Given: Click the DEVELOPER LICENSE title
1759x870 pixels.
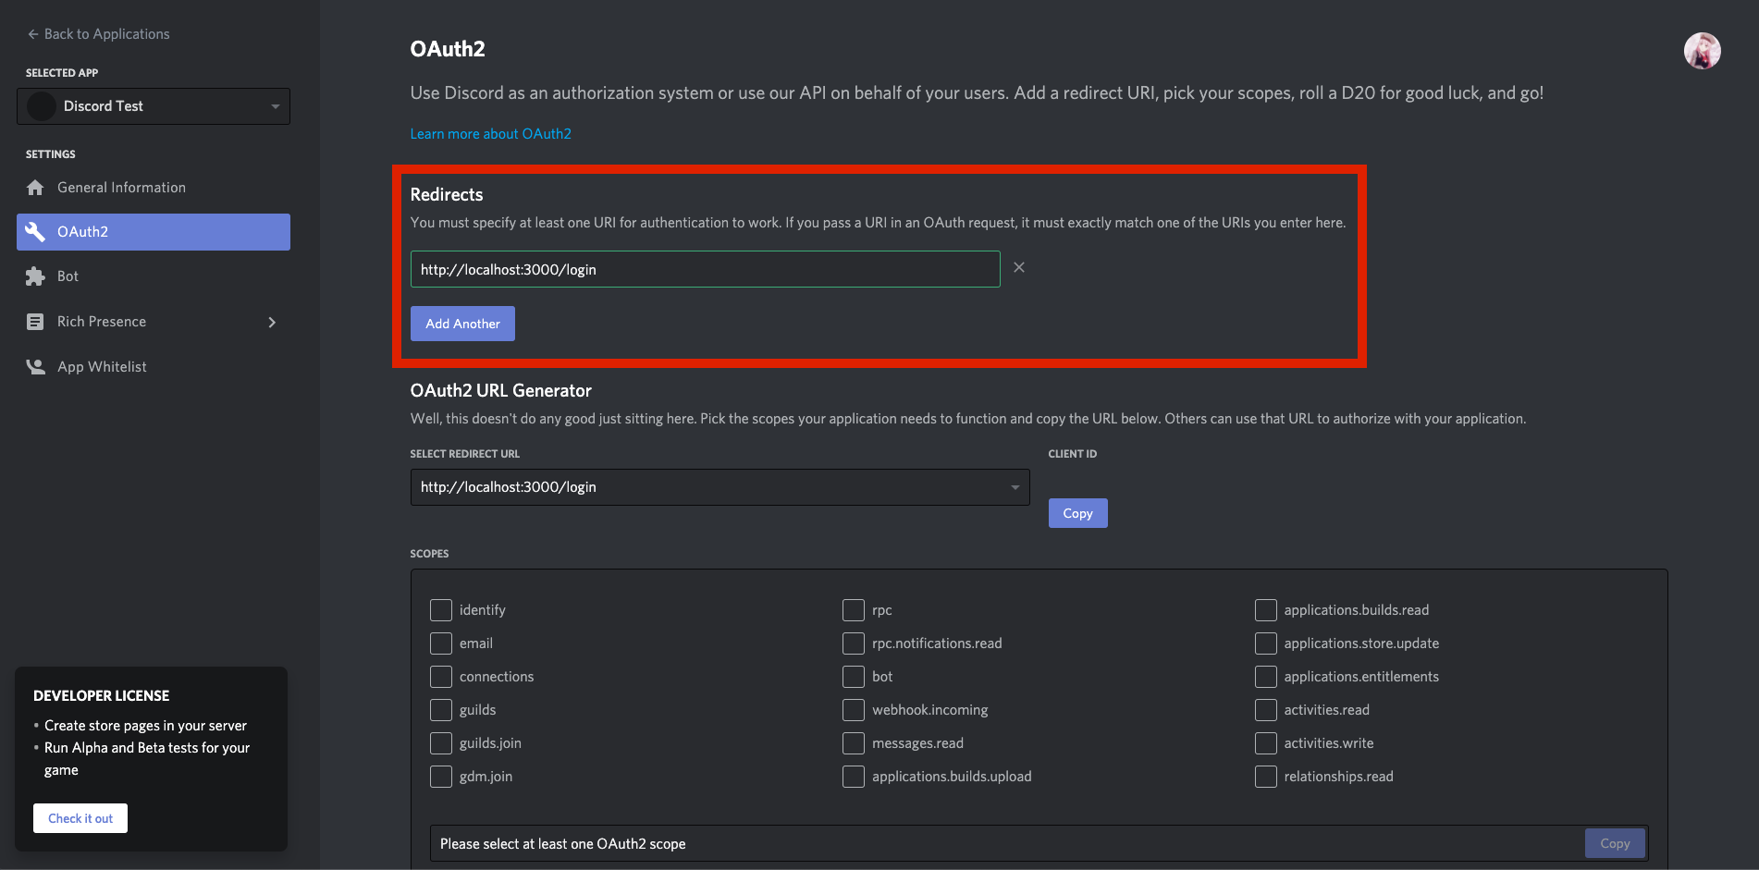Looking at the screenshot, I should (102, 696).
